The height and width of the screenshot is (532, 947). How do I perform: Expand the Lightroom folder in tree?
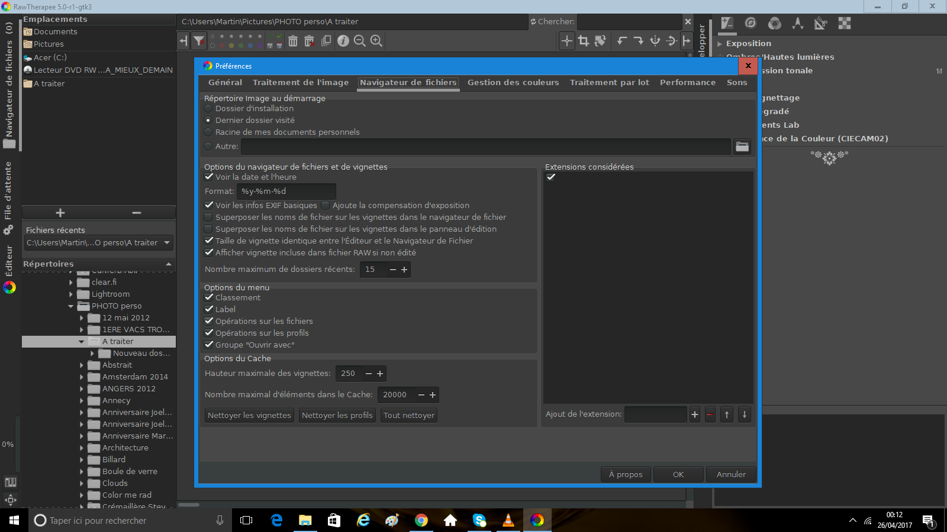coord(71,294)
